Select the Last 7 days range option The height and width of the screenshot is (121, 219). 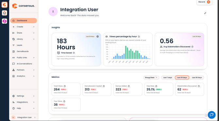tap(168, 78)
